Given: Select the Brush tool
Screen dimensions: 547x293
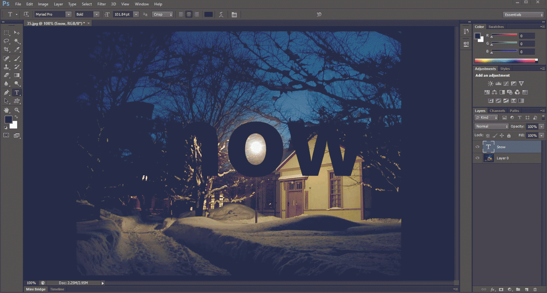Looking at the screenshot, I should 17,58.
